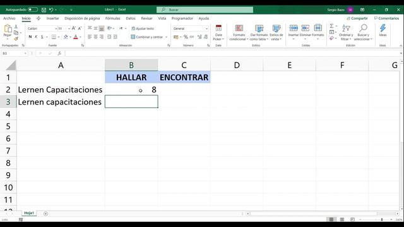Click the Cut scissors icon
This screenshot has width=404, height=227.
(x=16, y=26)
